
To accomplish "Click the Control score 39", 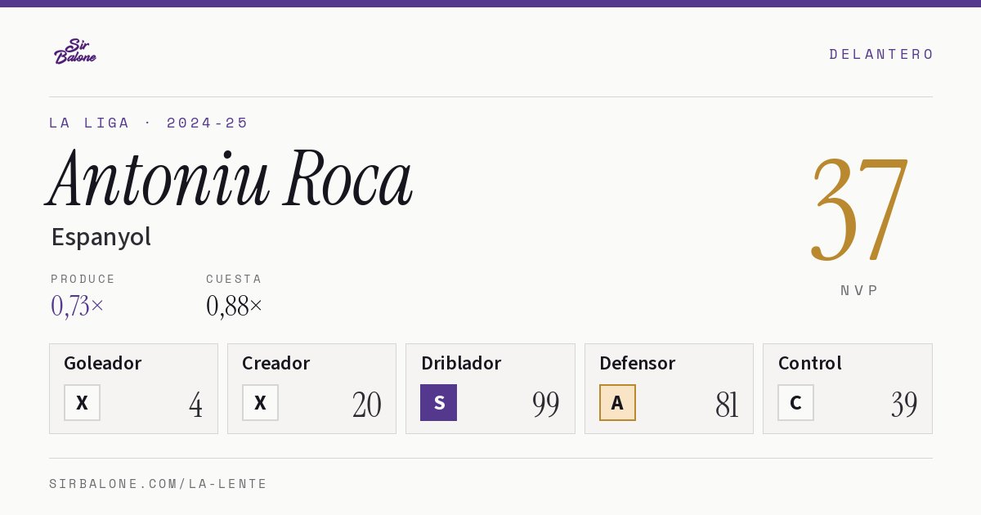I will [x=904, y=405].
